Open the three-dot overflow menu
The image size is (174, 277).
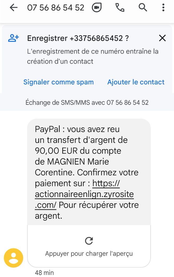163,8
